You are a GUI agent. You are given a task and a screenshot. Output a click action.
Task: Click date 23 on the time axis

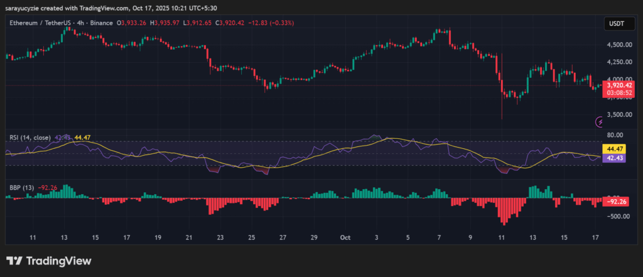(220, 238)
